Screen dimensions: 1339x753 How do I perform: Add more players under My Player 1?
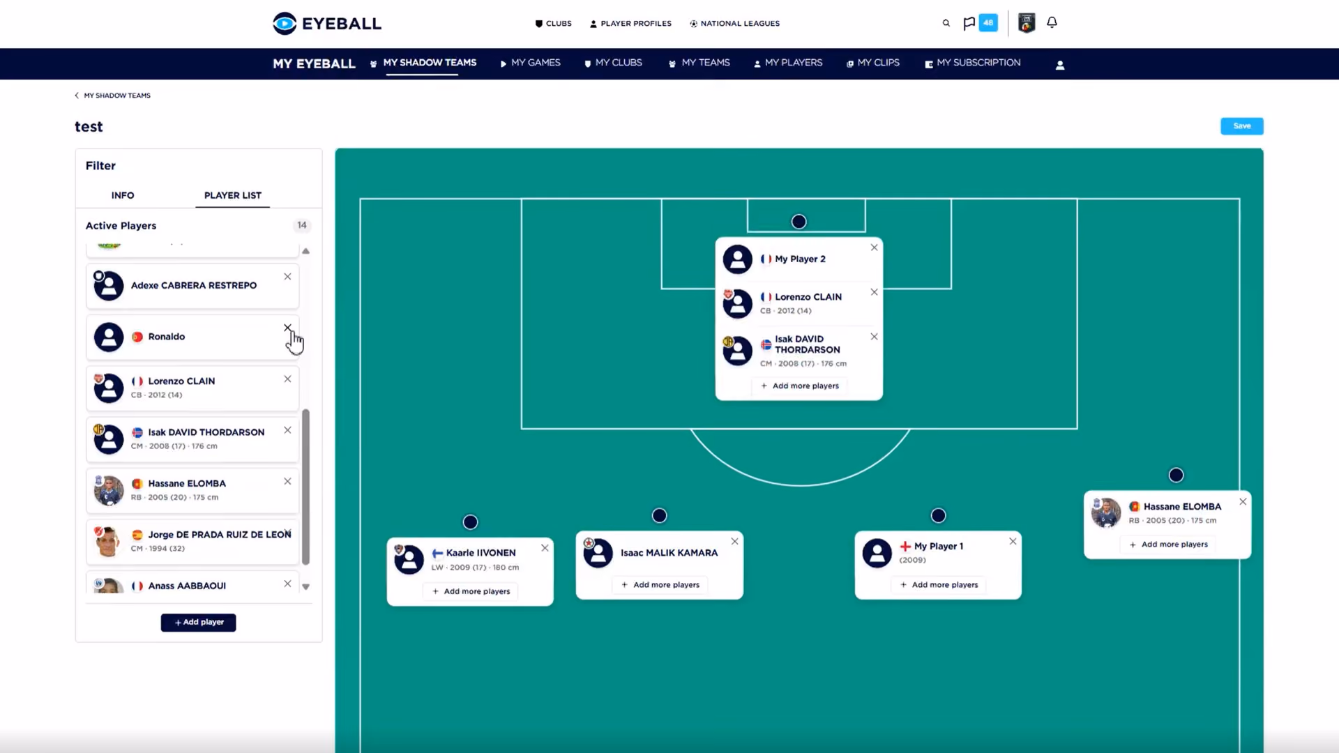click(x=939, y=585)
